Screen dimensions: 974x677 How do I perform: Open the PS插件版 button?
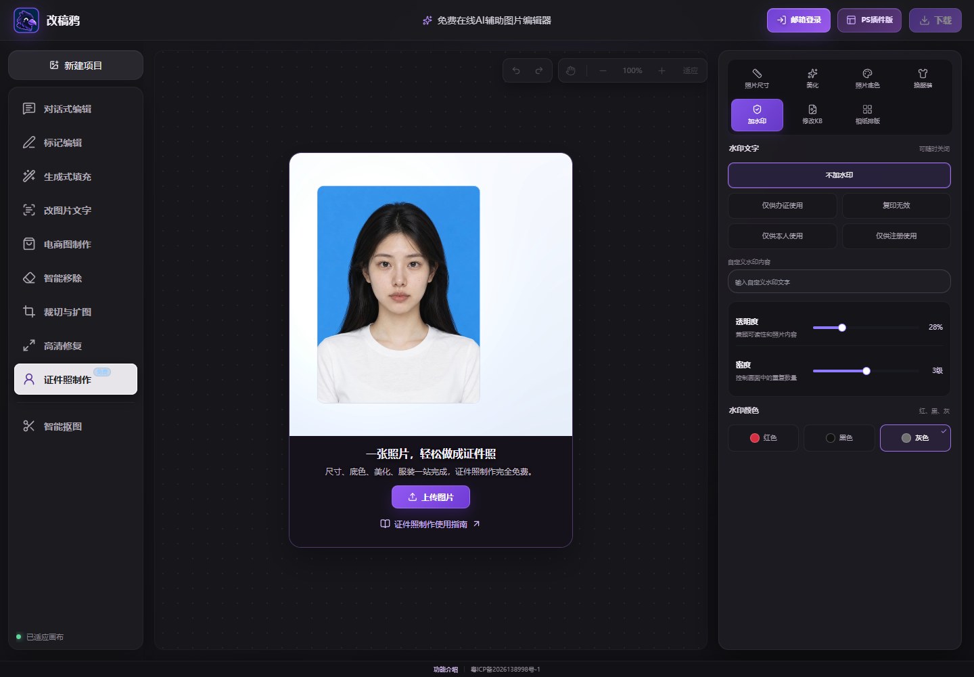coord(869,20)
